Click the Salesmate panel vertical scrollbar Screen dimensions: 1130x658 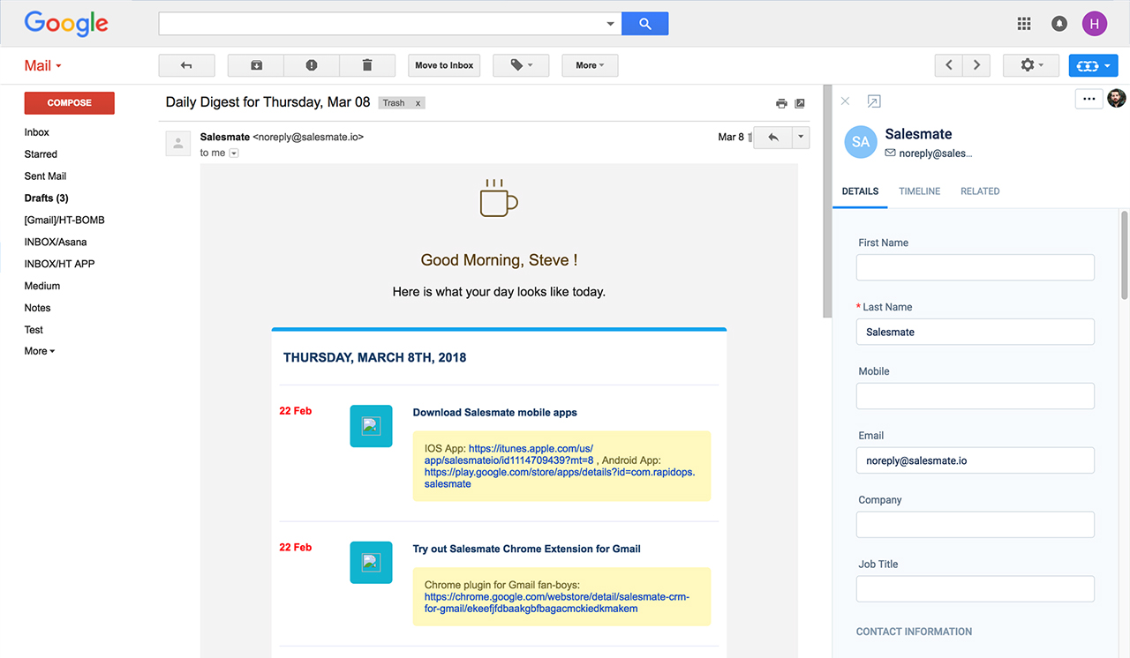click(x=1125, y=255)
